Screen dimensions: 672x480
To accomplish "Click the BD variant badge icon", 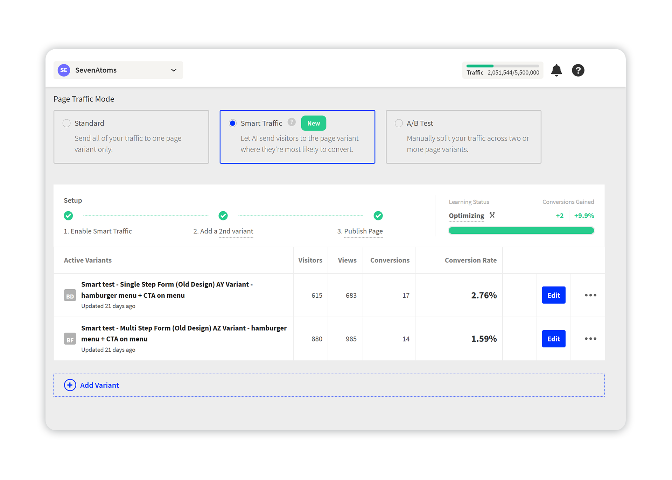I will coord(70,295).
